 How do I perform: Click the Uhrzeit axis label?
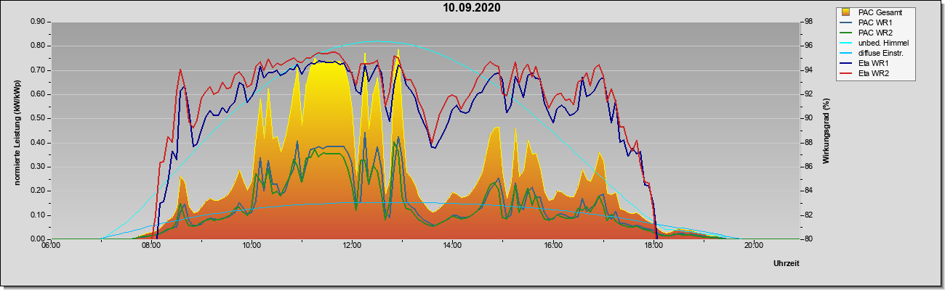(x=787, y=264)
